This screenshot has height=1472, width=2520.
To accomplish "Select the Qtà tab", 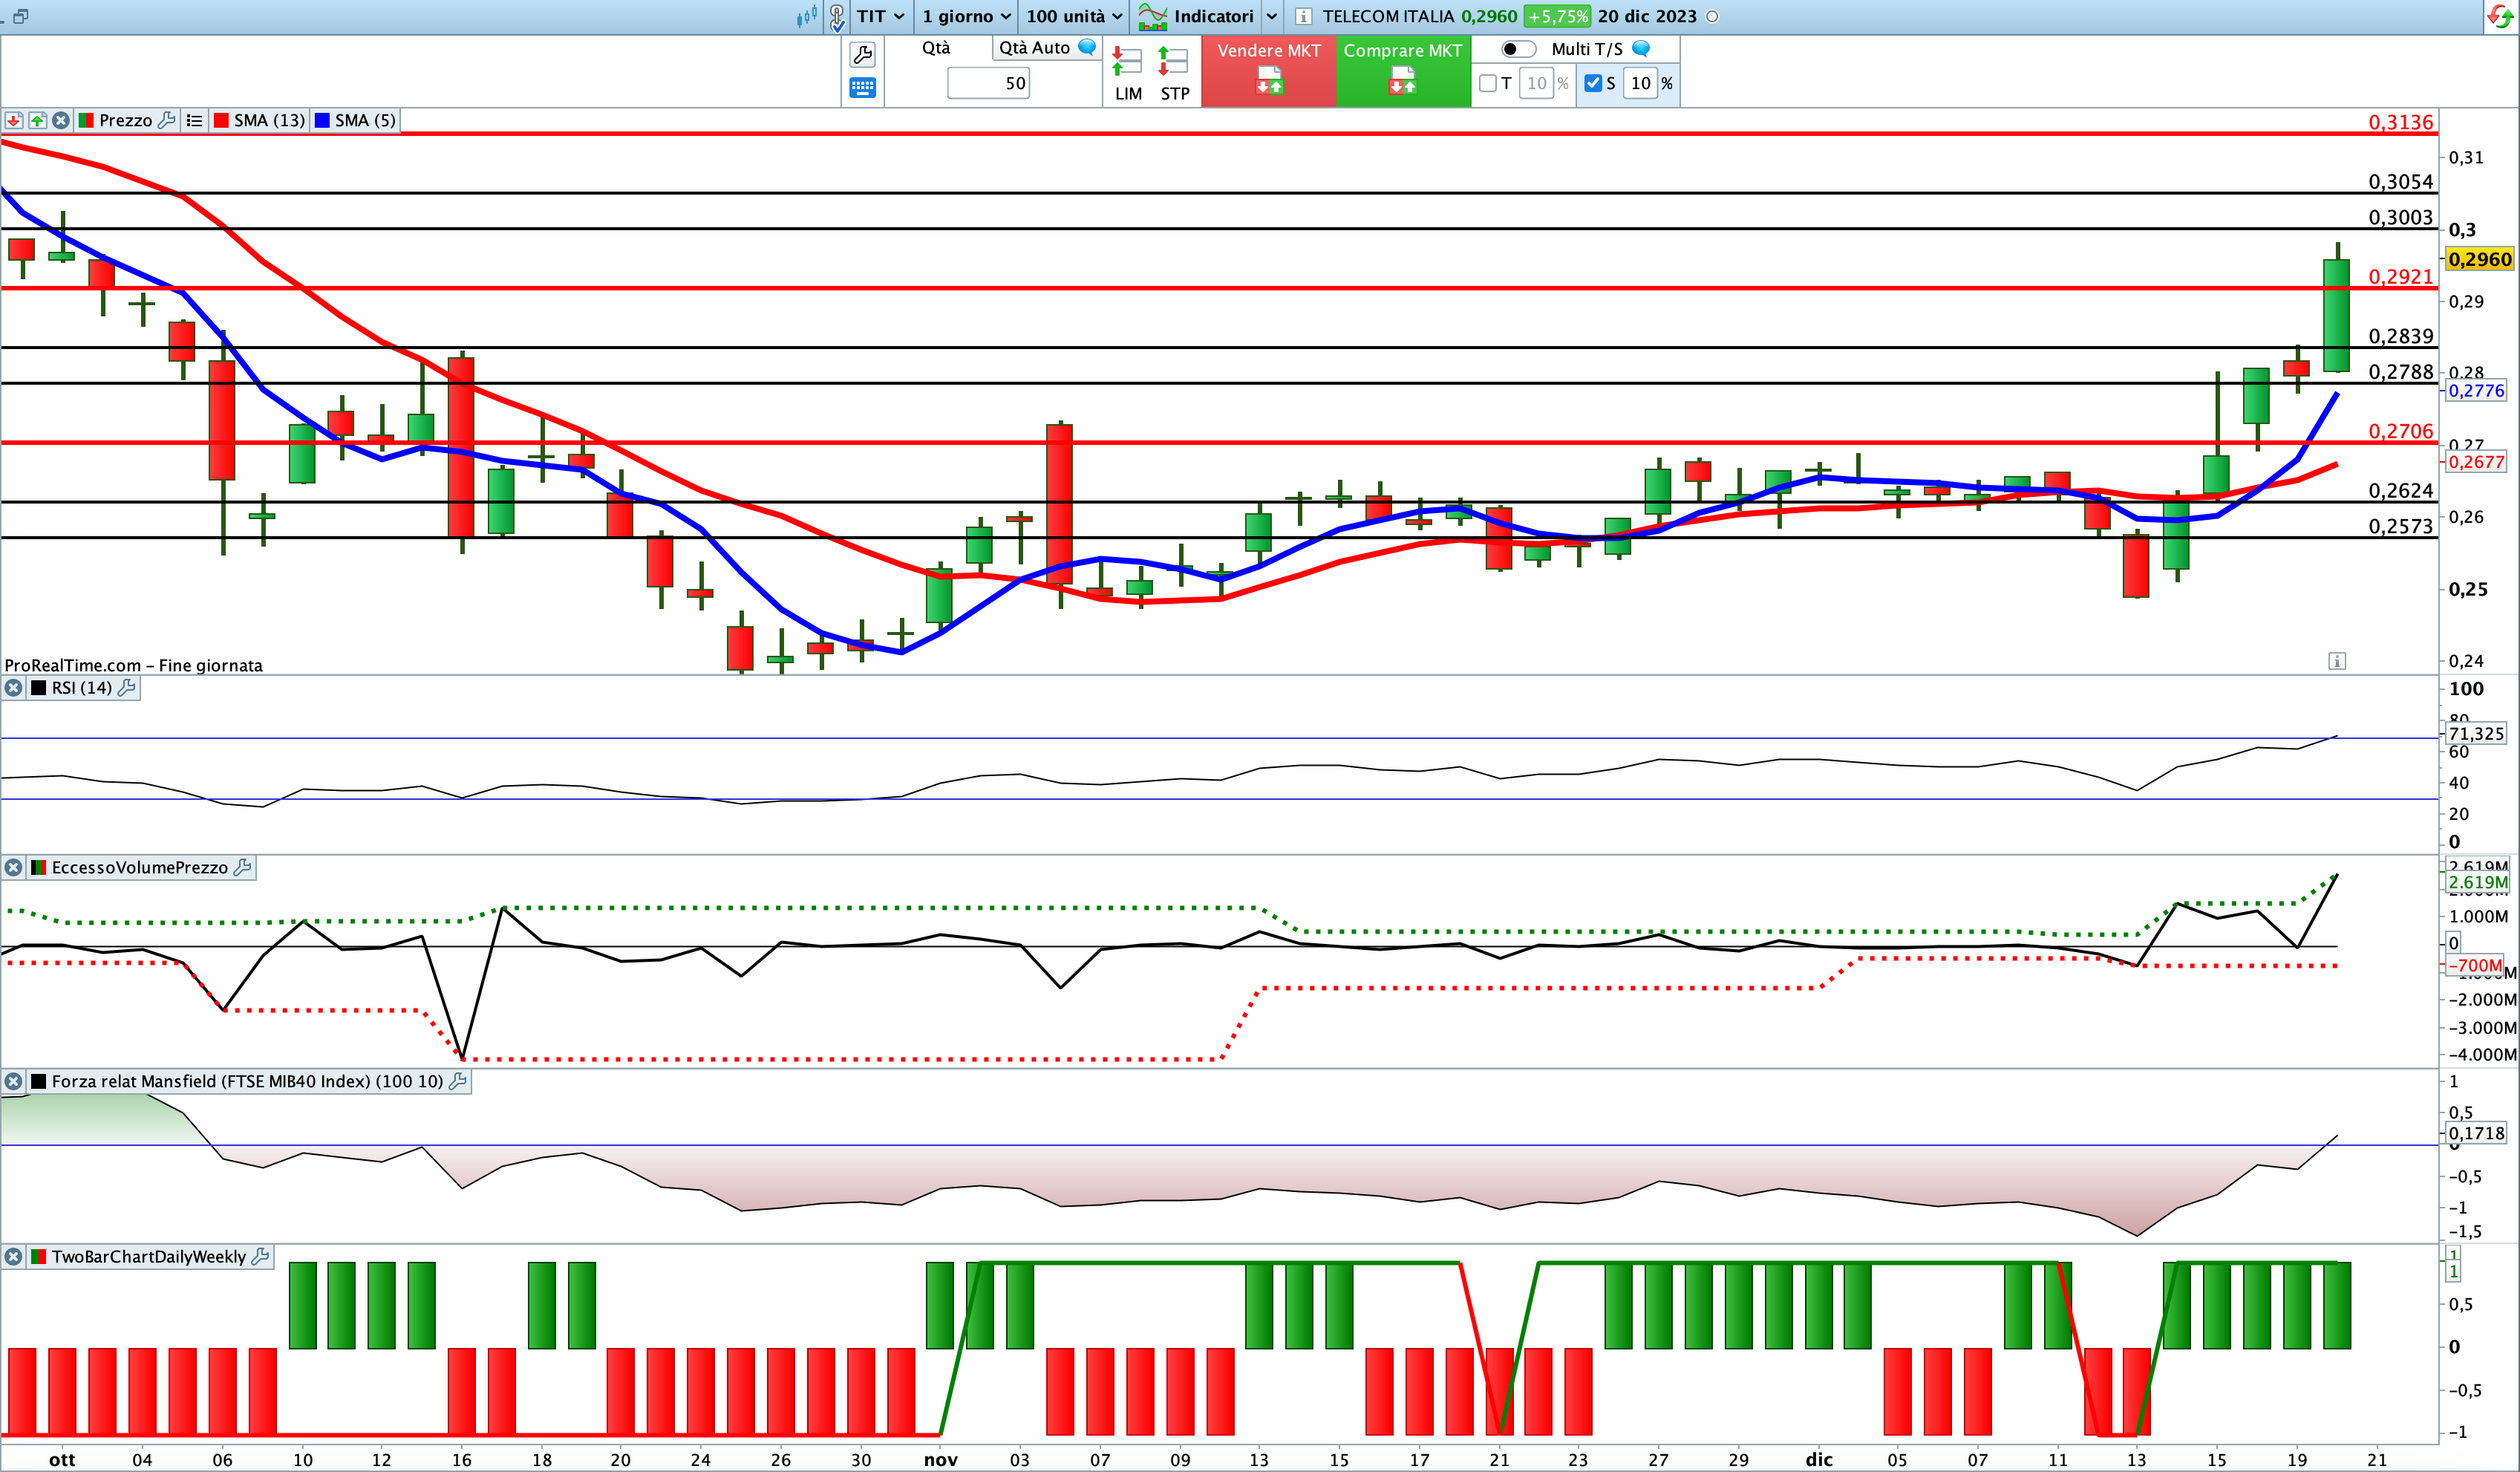I will click(x=936, y=47).
